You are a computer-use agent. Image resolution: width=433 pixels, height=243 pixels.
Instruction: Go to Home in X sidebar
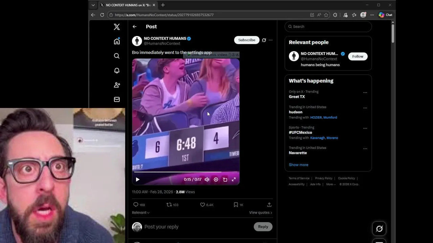(117, 41)
